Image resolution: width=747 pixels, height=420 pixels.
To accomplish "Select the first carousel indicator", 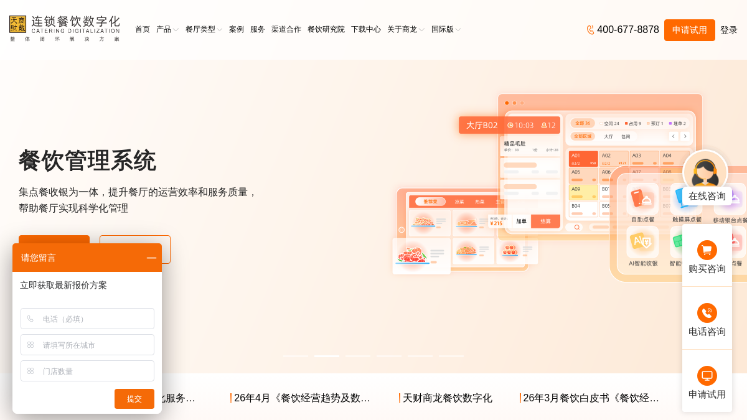I will point(296,356).
